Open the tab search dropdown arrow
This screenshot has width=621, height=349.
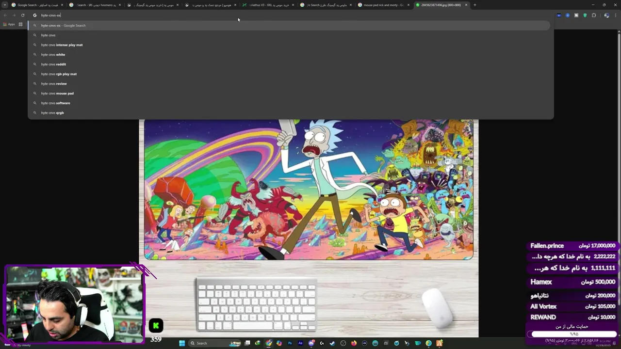click(5, 5)
